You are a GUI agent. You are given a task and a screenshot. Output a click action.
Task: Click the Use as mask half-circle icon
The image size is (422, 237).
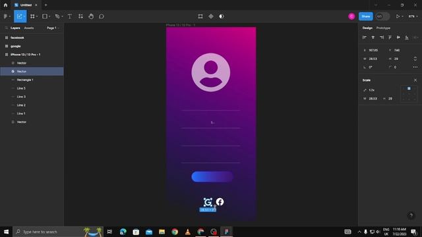[x=222, y=16]
